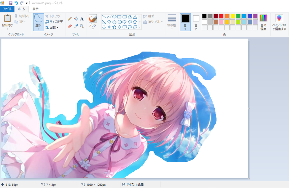Switch to the ホーム ribbon tab
This screenshot has height=188, width=289.
point(21,9)
